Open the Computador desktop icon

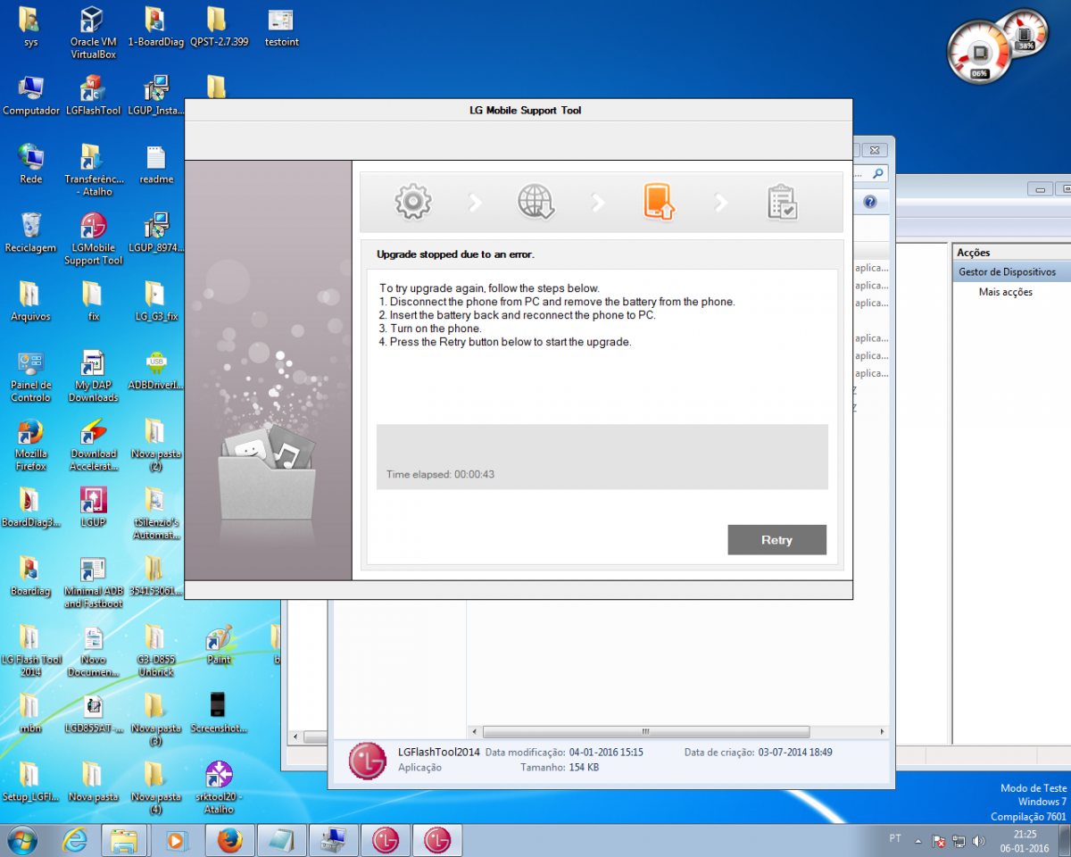(x=30, y=96)
